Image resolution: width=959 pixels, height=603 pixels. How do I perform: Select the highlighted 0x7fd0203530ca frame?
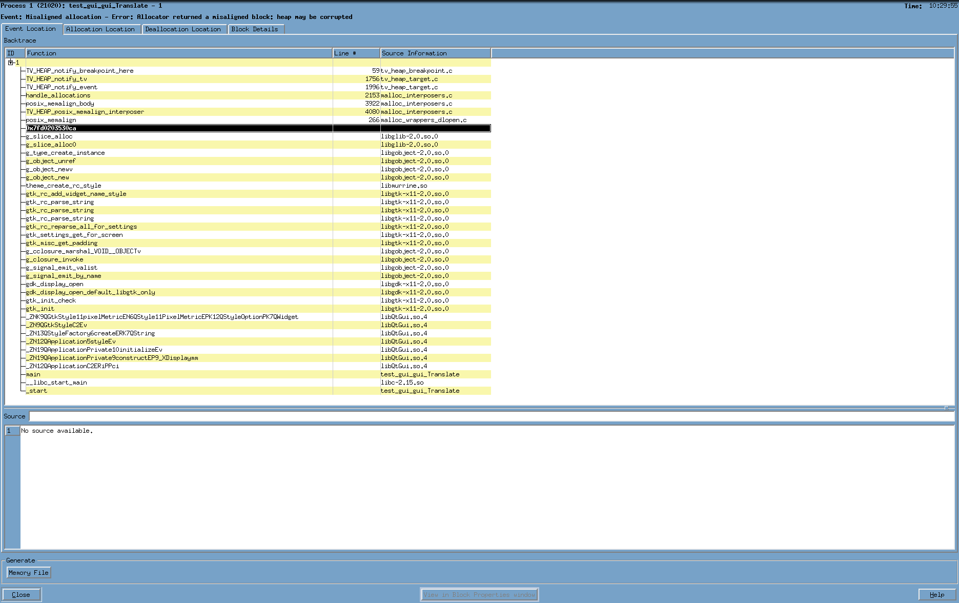click(51, 128)
